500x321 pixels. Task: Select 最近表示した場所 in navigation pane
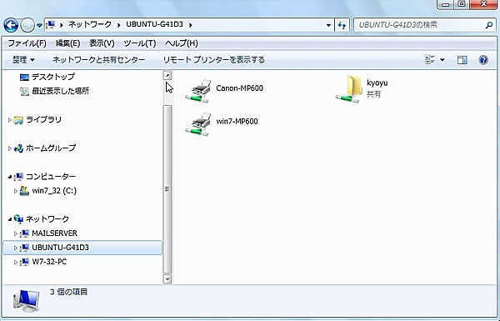60,91
